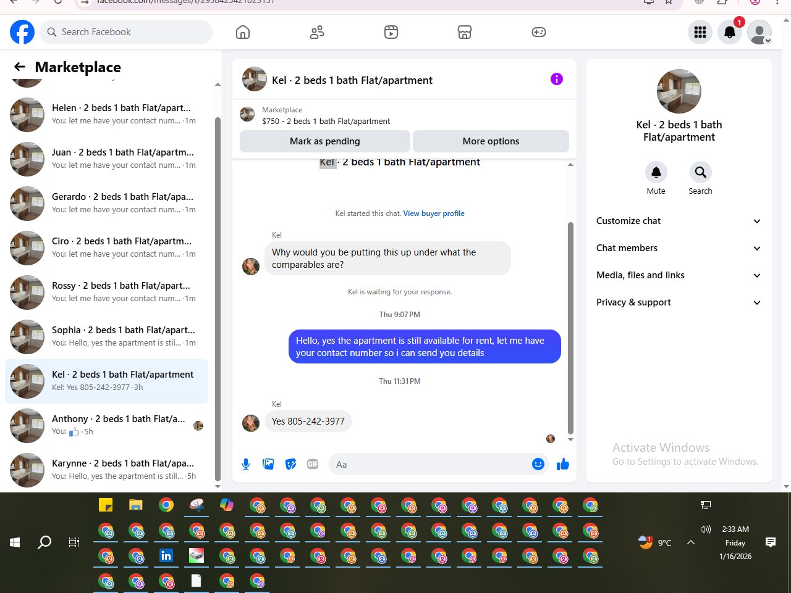Open the Ciro conversation
Viewport: 791px width, 593px height.
click(106, 248)
